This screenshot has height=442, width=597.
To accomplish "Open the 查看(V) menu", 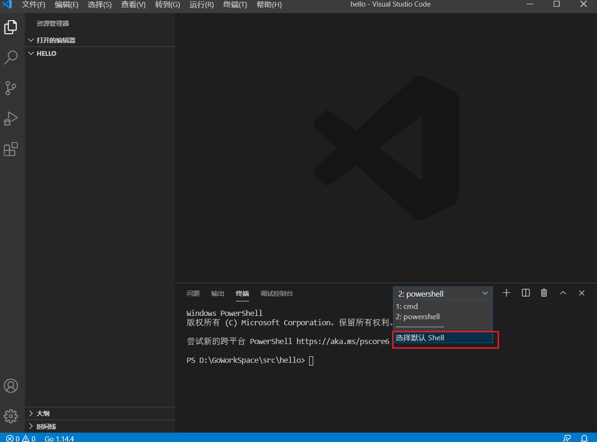I will 133,5.
